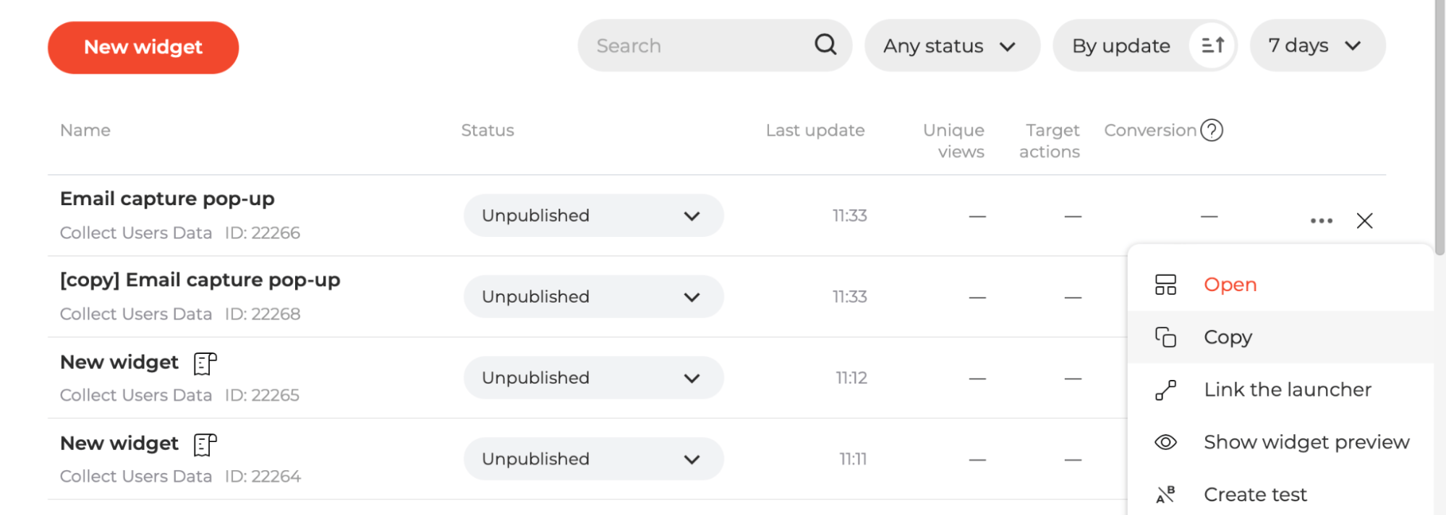Image resolution: width=1446 pixels, height=515 pixels.
Task: Expand Unpublished status for [copy] Email capture pop-up
Action: [x=593, y=296]
